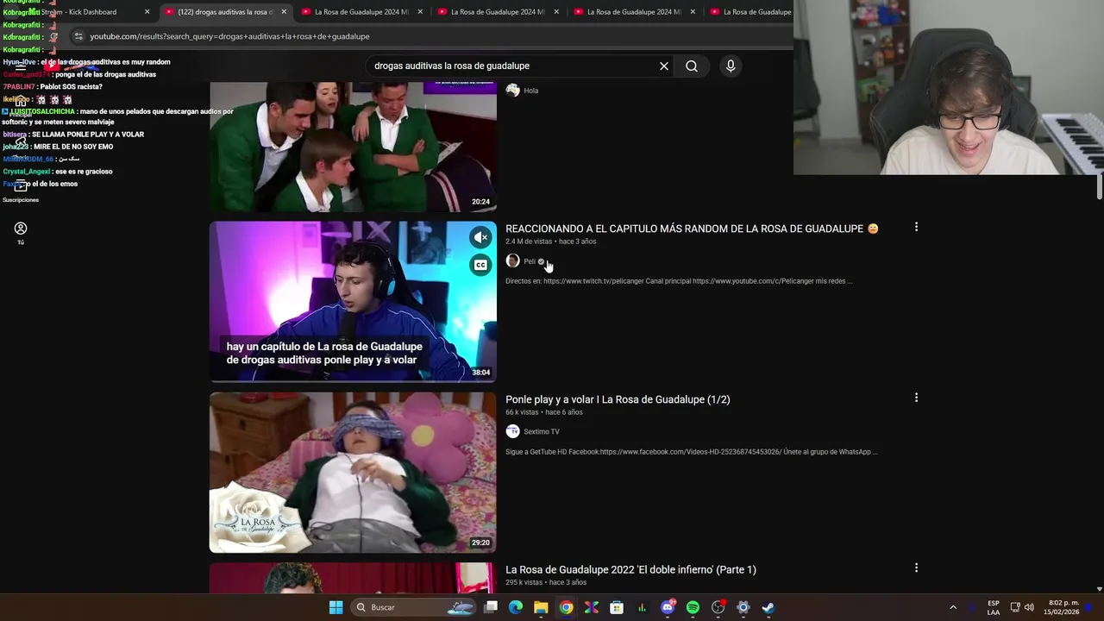The image size is (1104, 621).
Task: Select the drogas auditivas YouTube tab
Action: 224,12
